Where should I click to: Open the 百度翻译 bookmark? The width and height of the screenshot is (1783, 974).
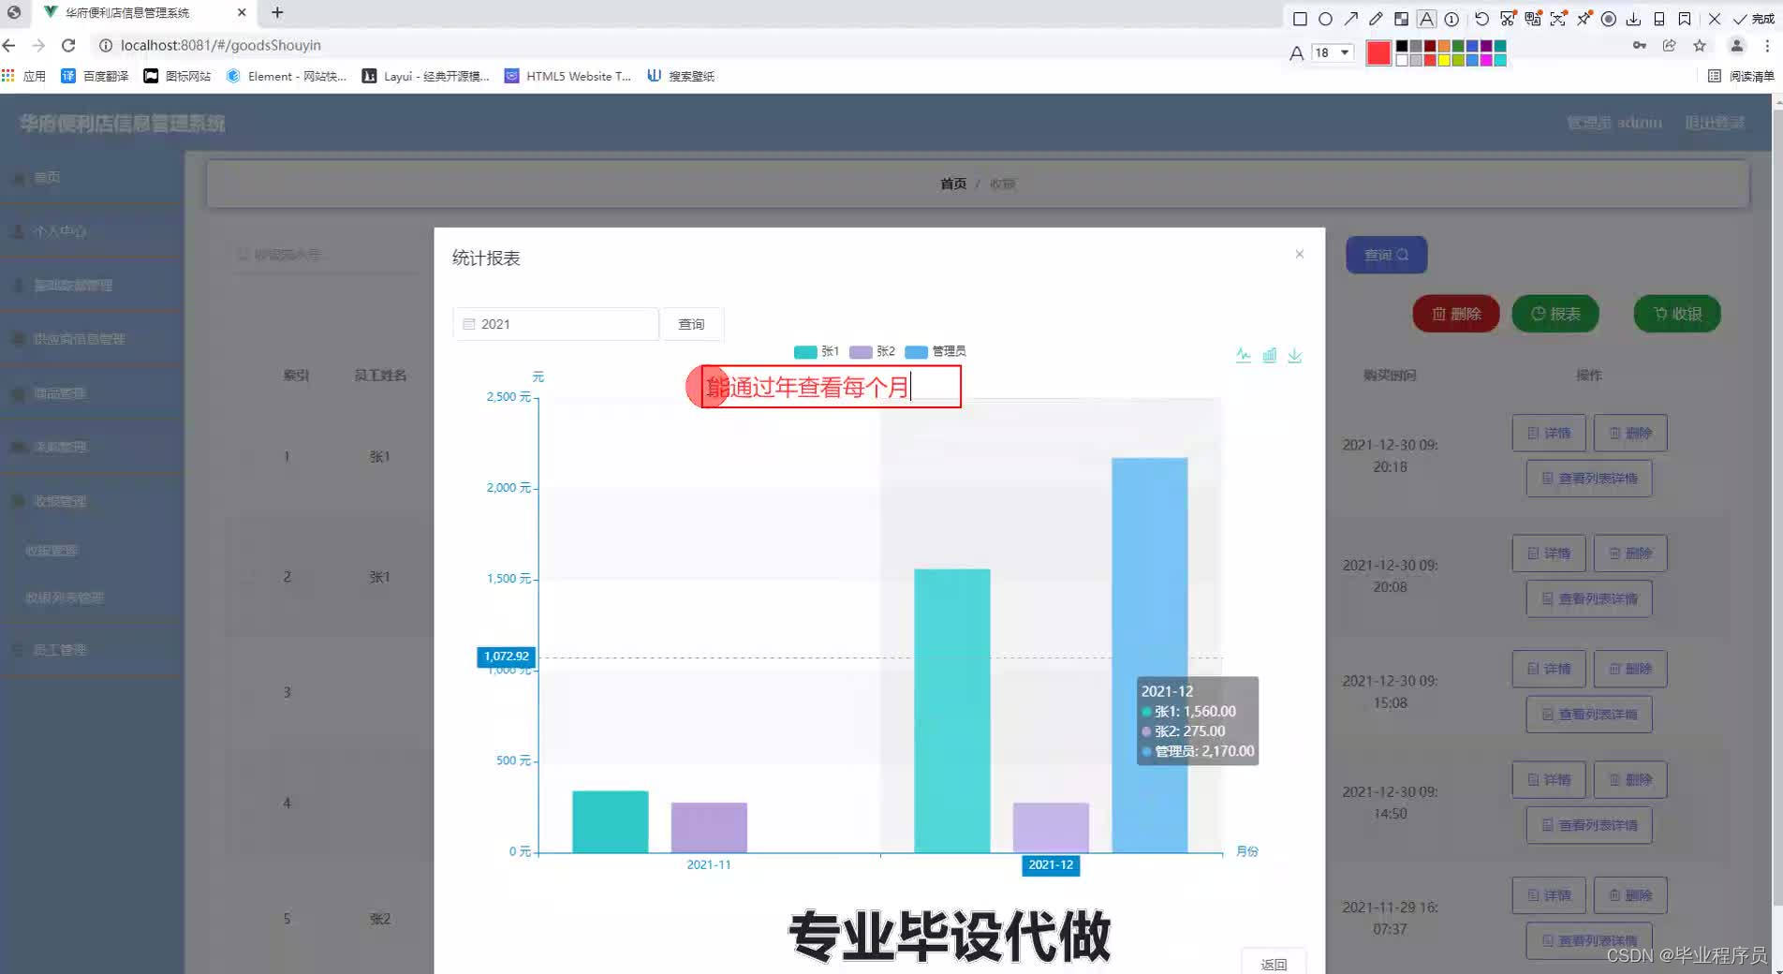pos(95,76)
